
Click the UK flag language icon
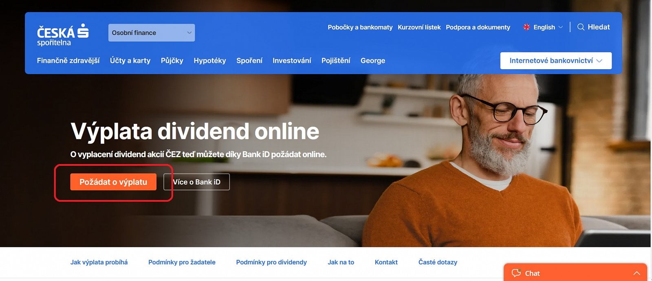click(x=526, y=27)
